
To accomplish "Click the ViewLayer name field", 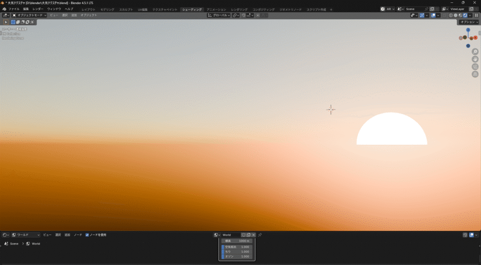I will pos(459,9).
